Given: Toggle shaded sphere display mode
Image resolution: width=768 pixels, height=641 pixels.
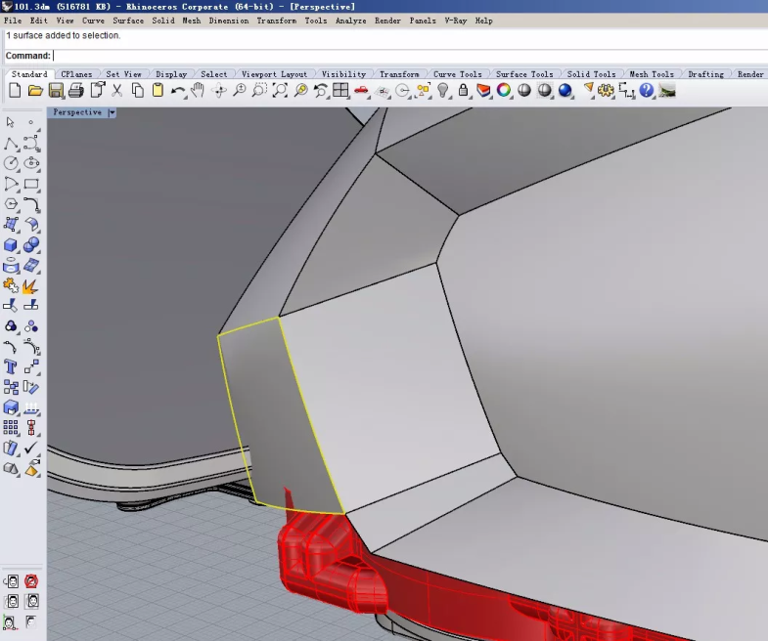Looking at the screenshot, I should (524, 91).
